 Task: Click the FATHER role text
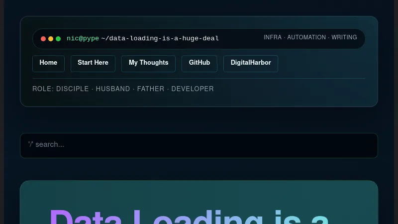click(x=151, y=89)
